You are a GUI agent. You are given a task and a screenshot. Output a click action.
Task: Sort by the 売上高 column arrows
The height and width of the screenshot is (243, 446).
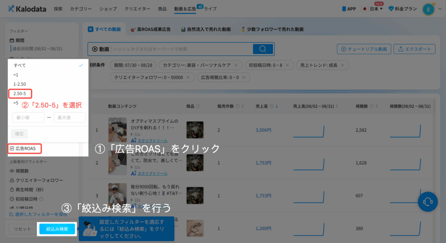click(x=277, y=106)
